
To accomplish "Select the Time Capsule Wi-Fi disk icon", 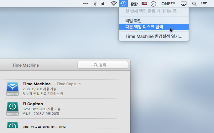I will tap(13, 89).
